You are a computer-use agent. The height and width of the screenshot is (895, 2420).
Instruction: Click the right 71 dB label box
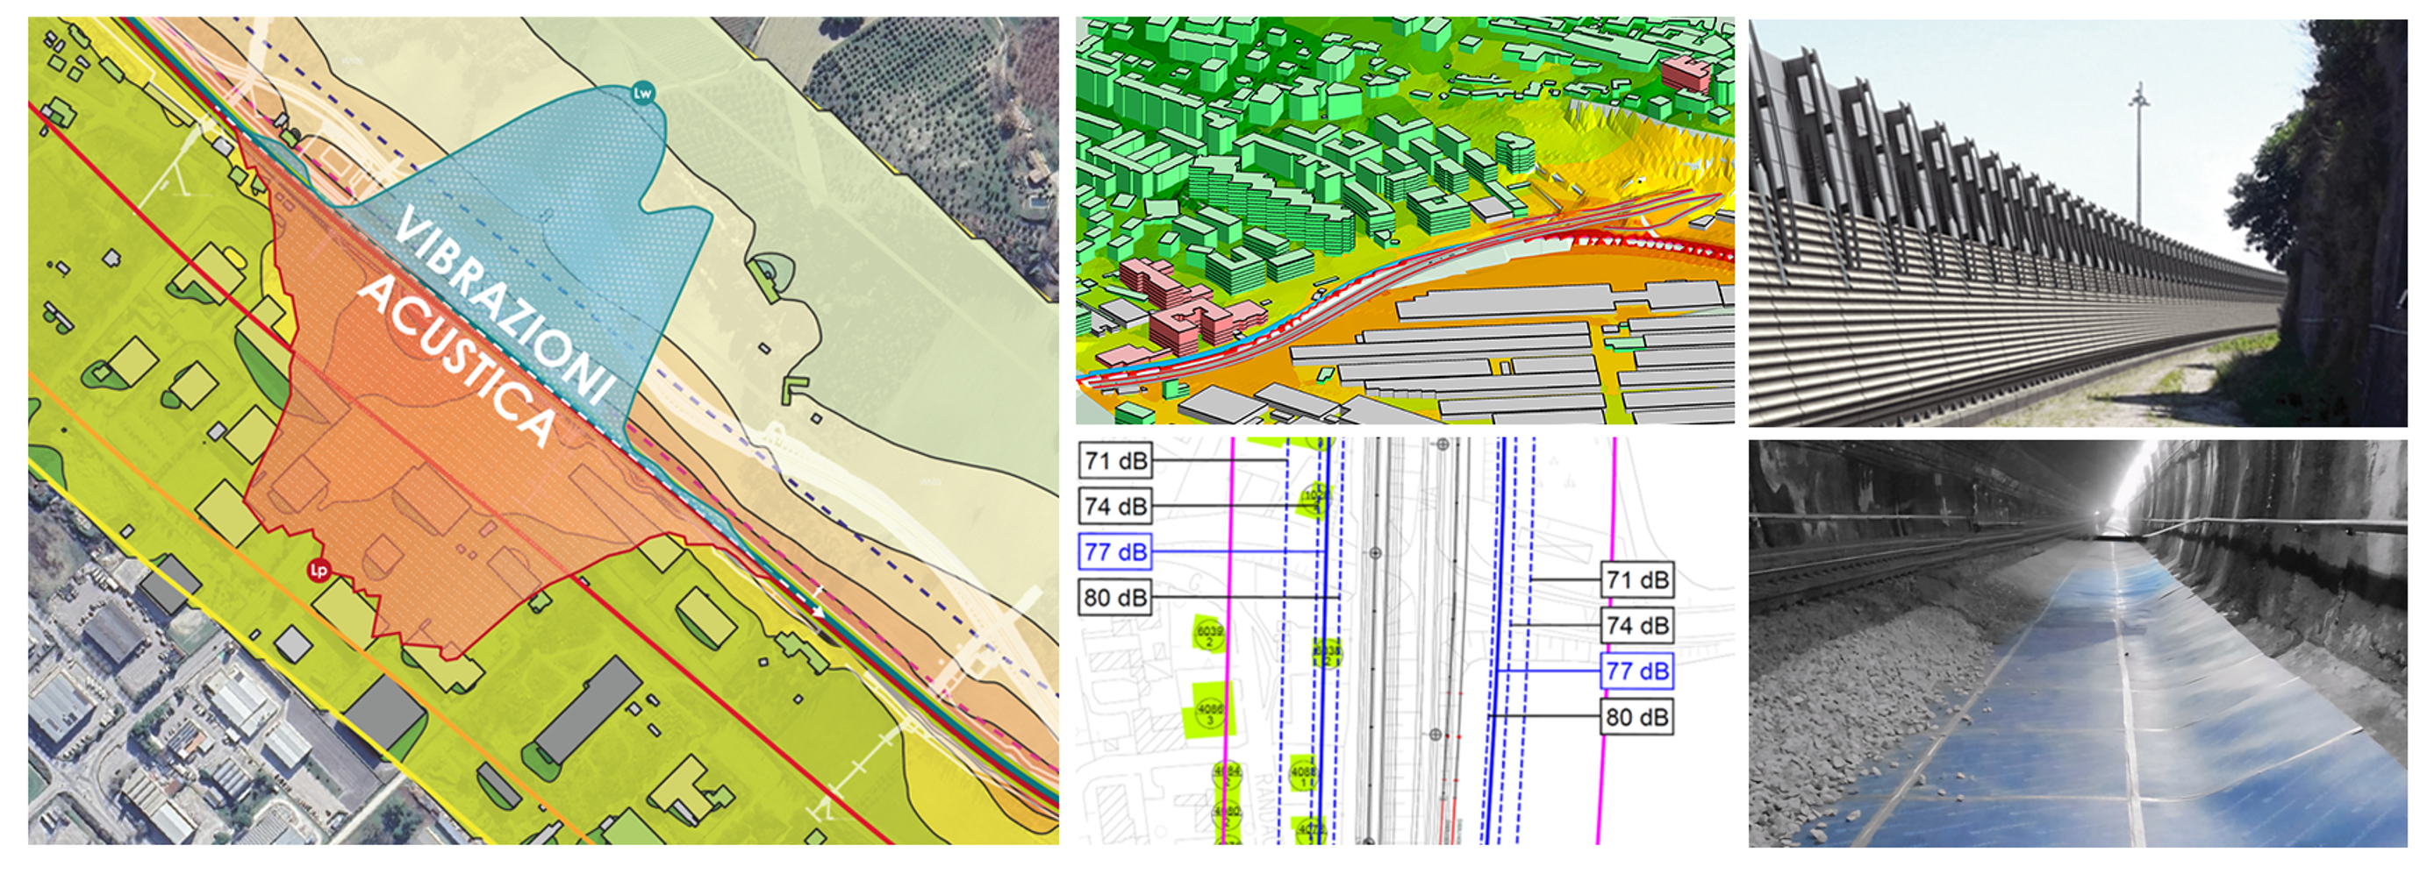[1636, 579]
